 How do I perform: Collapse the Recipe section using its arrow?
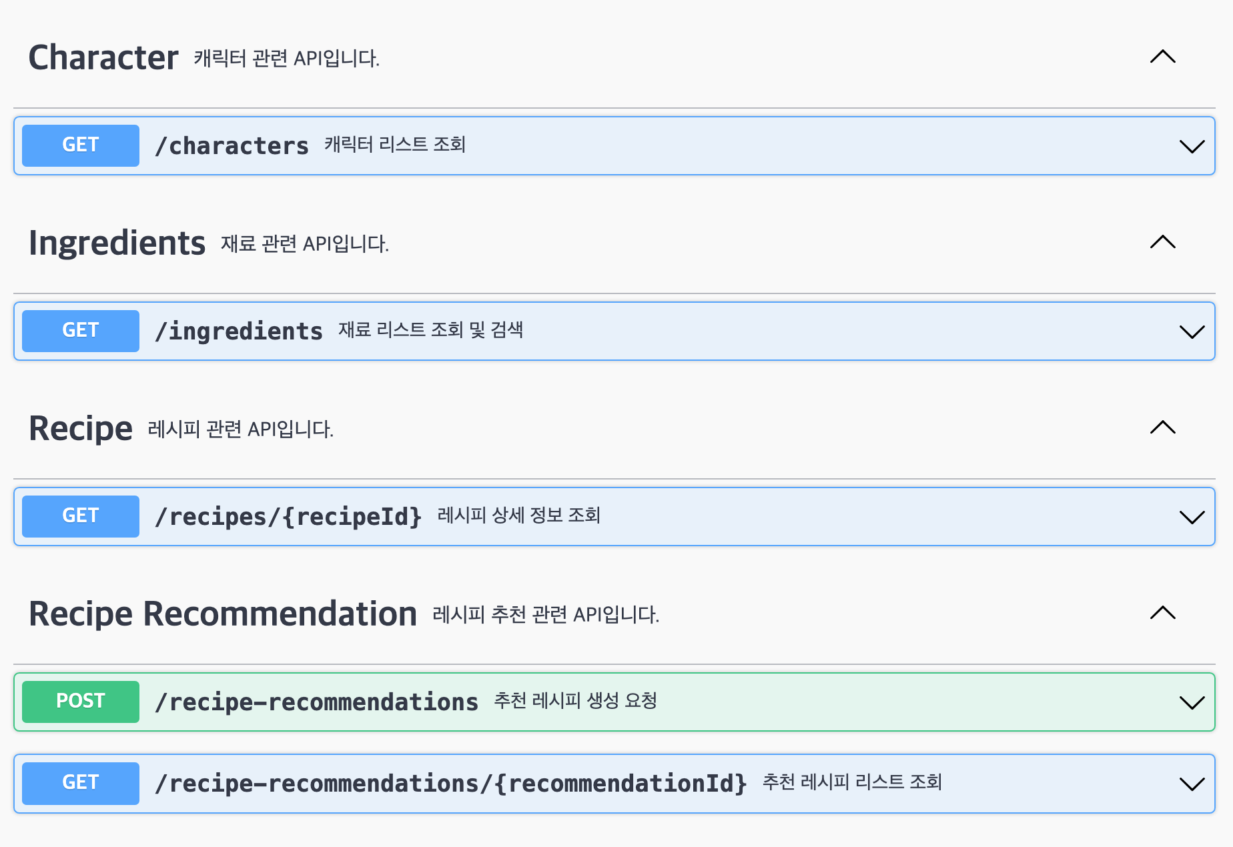coord(1162,428)
